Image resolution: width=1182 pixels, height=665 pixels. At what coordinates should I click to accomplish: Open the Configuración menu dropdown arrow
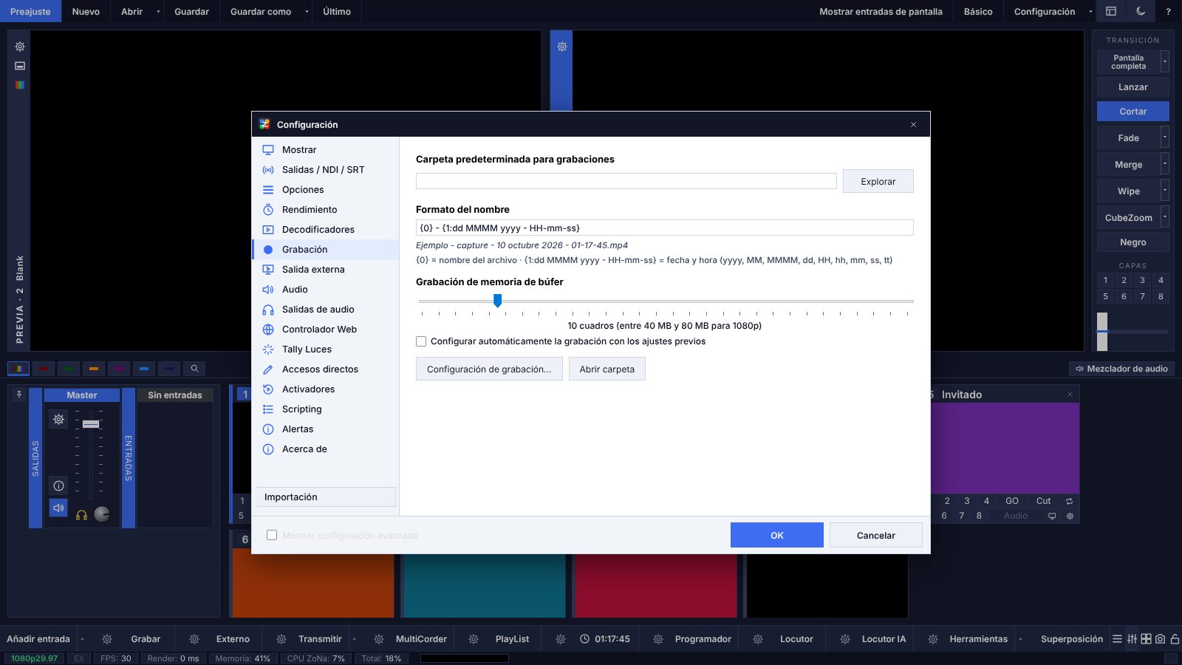click(1090, 11)
